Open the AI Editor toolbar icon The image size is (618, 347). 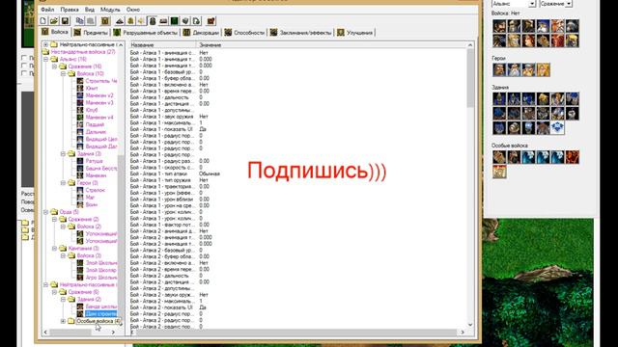[174, 21]
